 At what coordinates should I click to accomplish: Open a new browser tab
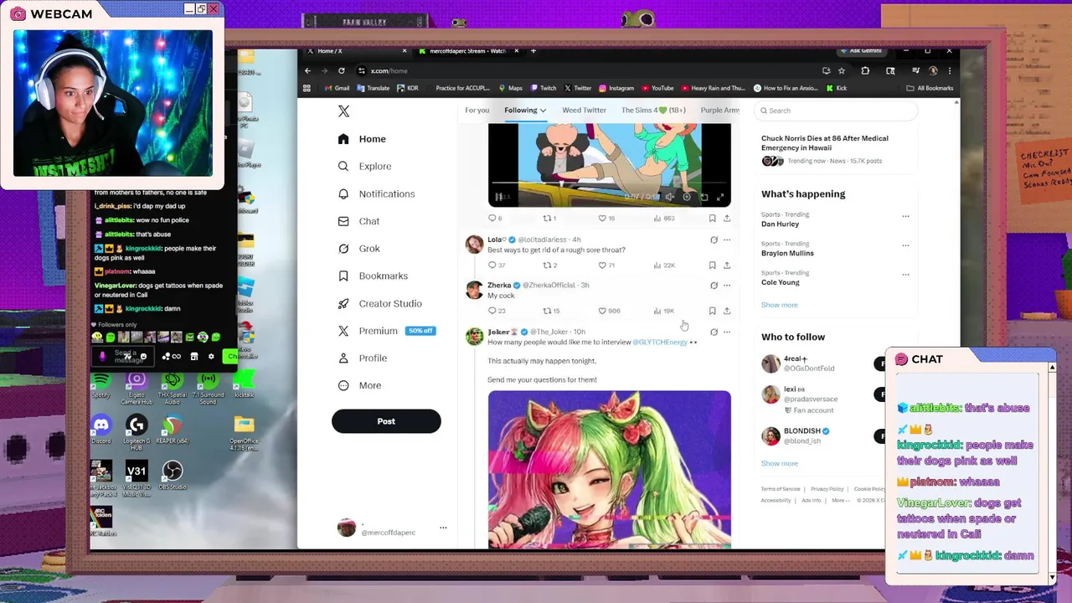pyautogui.click(x=533, y=51)
